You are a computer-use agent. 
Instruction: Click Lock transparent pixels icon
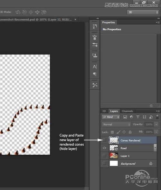point(112,132)
